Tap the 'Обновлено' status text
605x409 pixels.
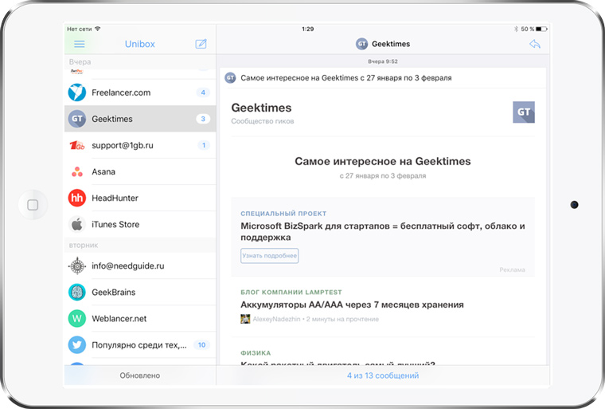(x=139, y=376)
